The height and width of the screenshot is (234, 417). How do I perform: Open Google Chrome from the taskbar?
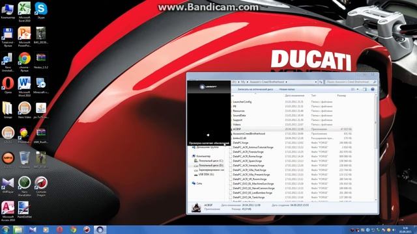pos(73,229)
